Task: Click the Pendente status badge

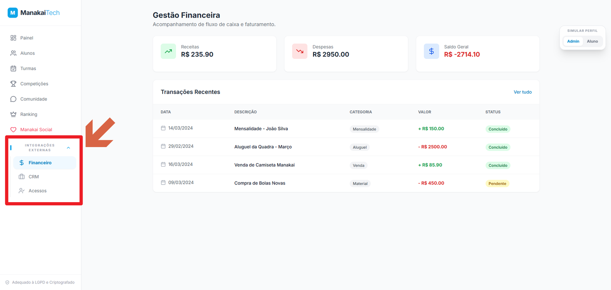Action: tap(497, 184)
